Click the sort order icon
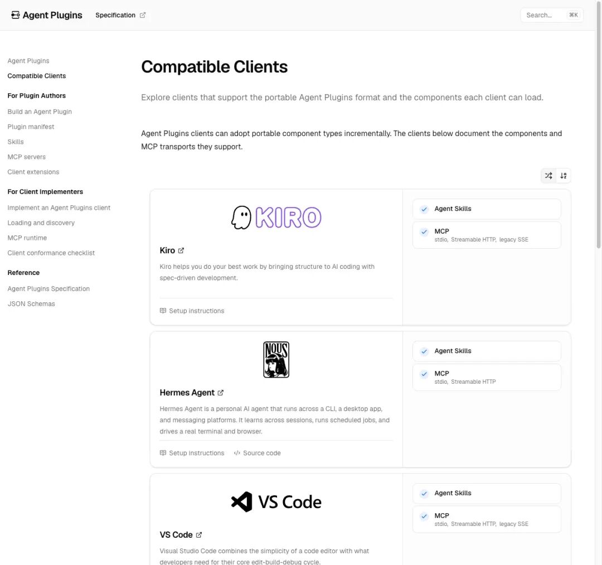 [x=563, y=176]
